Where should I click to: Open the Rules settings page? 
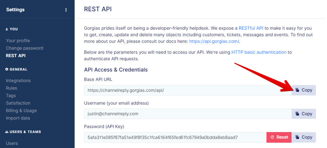tap(12, 88)
